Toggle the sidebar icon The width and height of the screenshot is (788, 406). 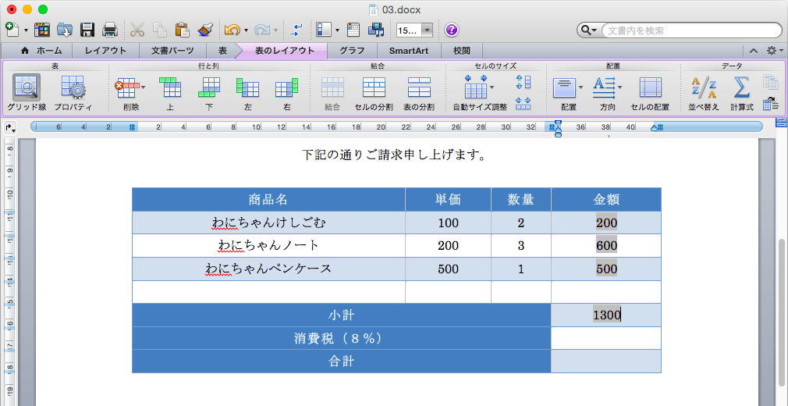point(324,30)
